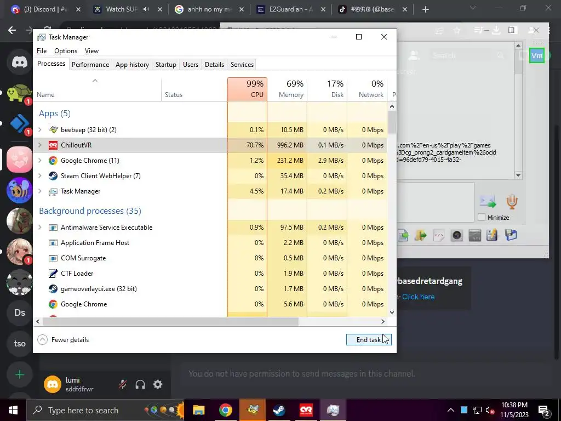Open Steam from the taskbar
This screenshot has width=561, height=421.
[279, 410]
